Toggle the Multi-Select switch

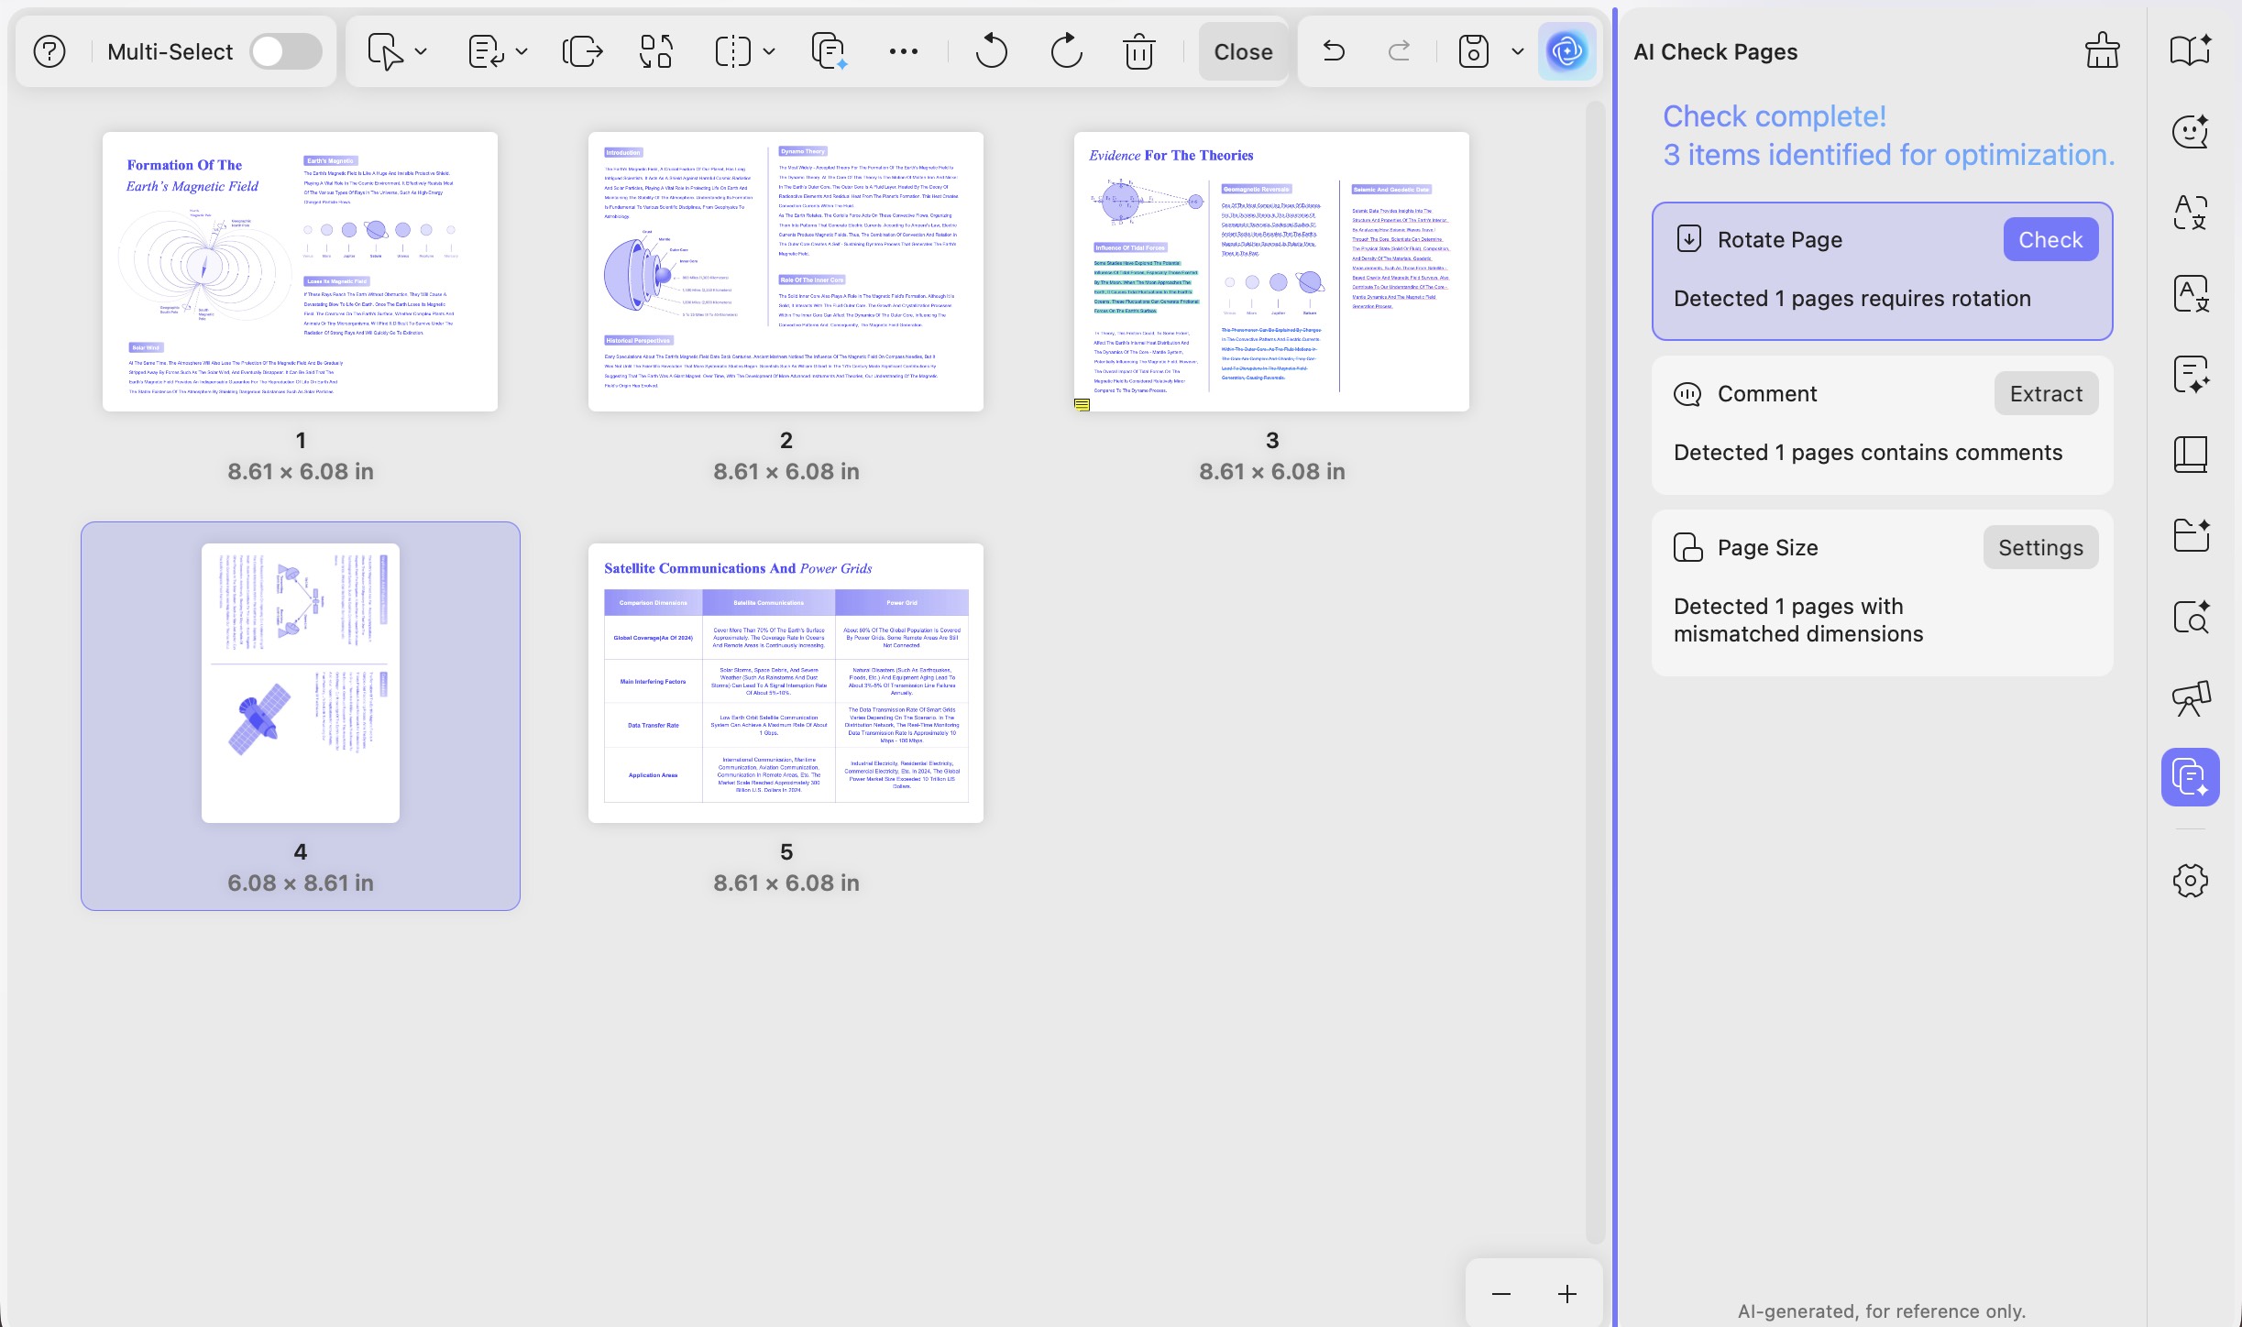286,52
